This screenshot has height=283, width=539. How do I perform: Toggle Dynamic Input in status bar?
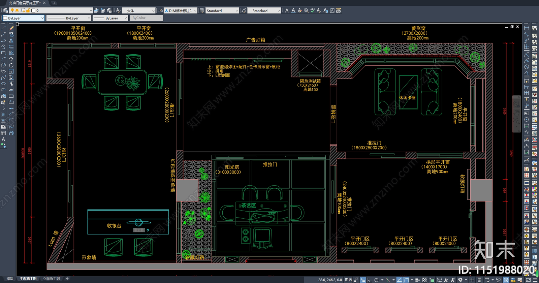363,280
